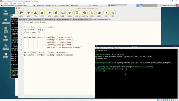Open the Applications Menu

7,6
